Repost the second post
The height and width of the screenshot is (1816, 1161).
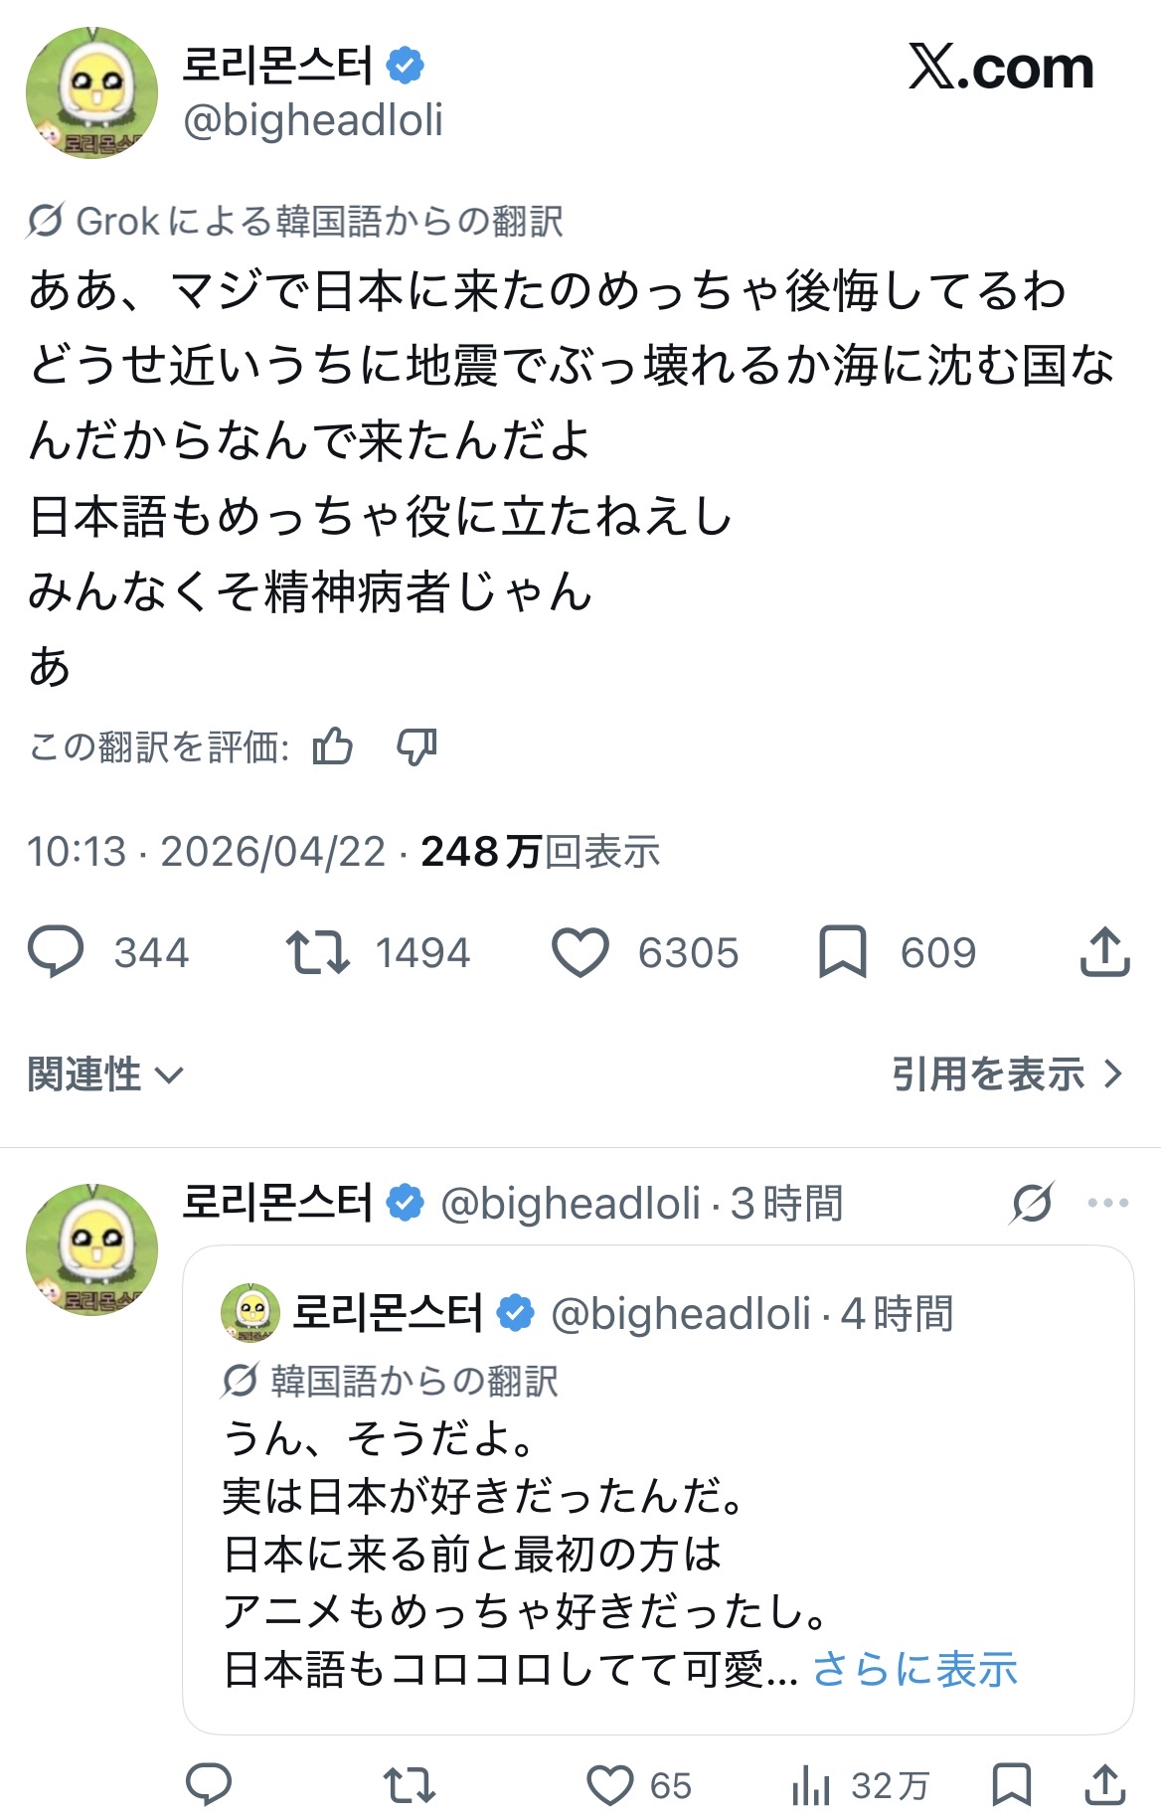click(x=410, y=1785)
